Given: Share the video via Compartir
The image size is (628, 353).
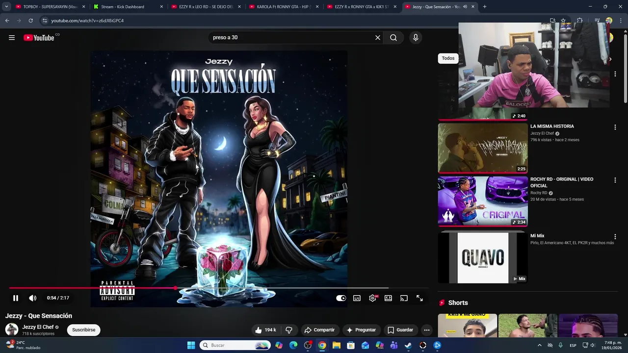Looking at the screenshot, I should click(x=319, y=330).
